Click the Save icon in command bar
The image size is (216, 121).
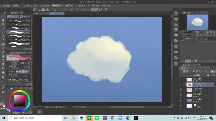pos(47,10)
